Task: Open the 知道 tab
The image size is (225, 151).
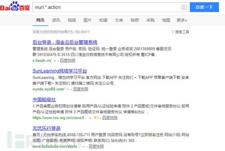Action: 103,20
